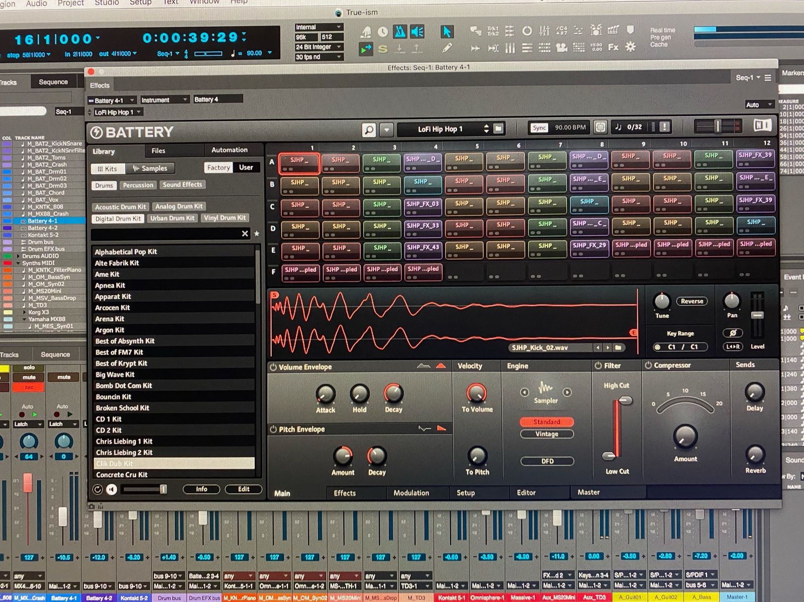Viewport: 804px width, 602px height.
Task: Enable the Compressor power button
Action: click(x=648, y=365)
